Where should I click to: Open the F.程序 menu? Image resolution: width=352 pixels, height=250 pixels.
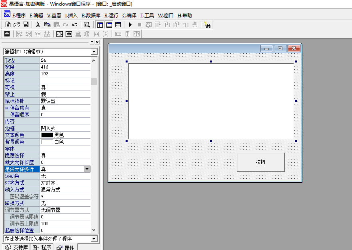point(19,16)
